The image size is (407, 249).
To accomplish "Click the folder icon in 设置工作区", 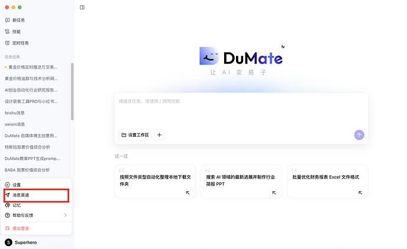I will 124,135.
